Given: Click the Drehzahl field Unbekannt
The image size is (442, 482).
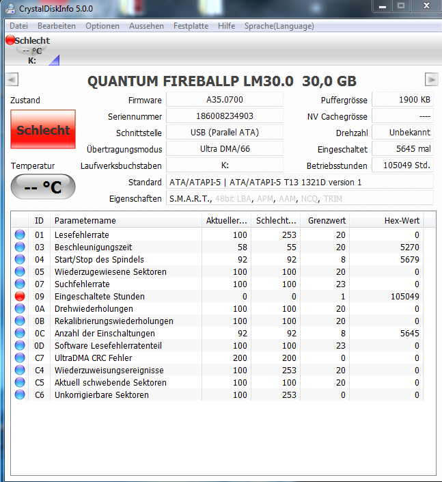Looking at the screenshot, I should pos(402,133).
